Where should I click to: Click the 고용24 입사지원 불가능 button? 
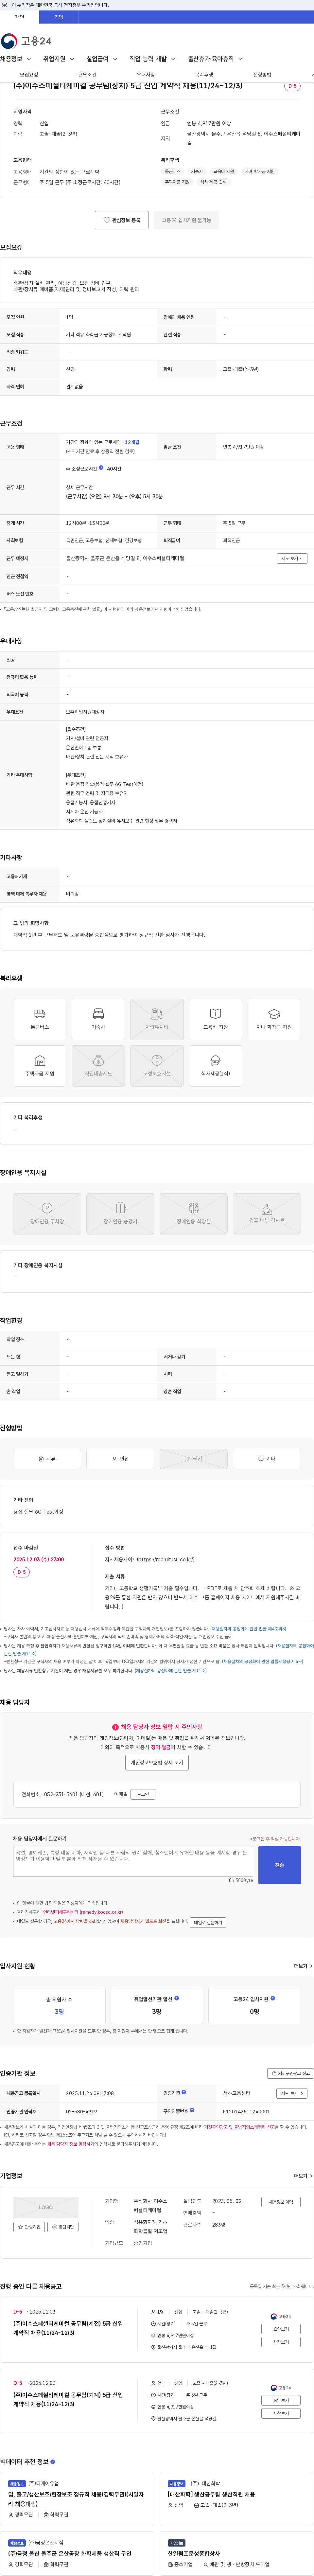tap(186, 220)
